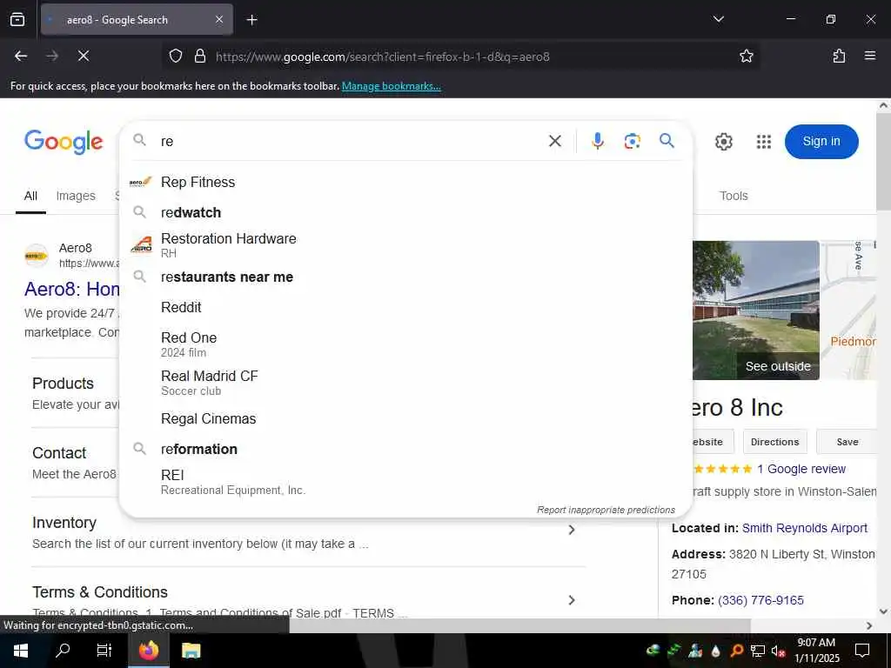This screenshot has width=891, height=668.
Task: Bookmark this page with the star icon
Action: [746, 57]
